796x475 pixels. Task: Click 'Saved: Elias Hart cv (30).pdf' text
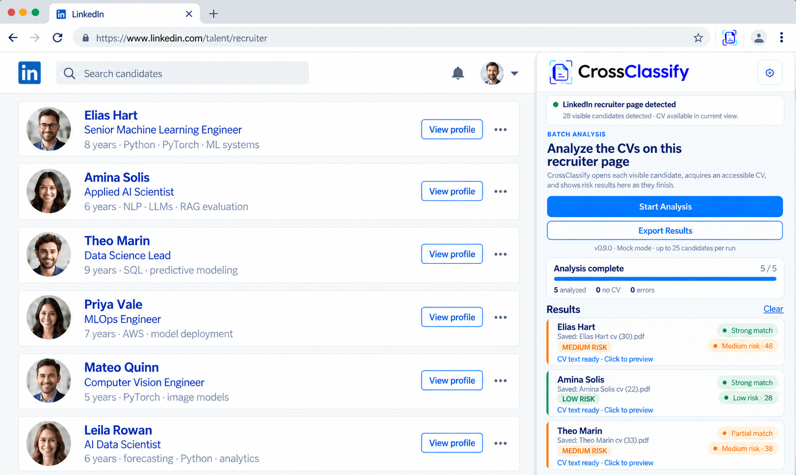pos(600,337)
